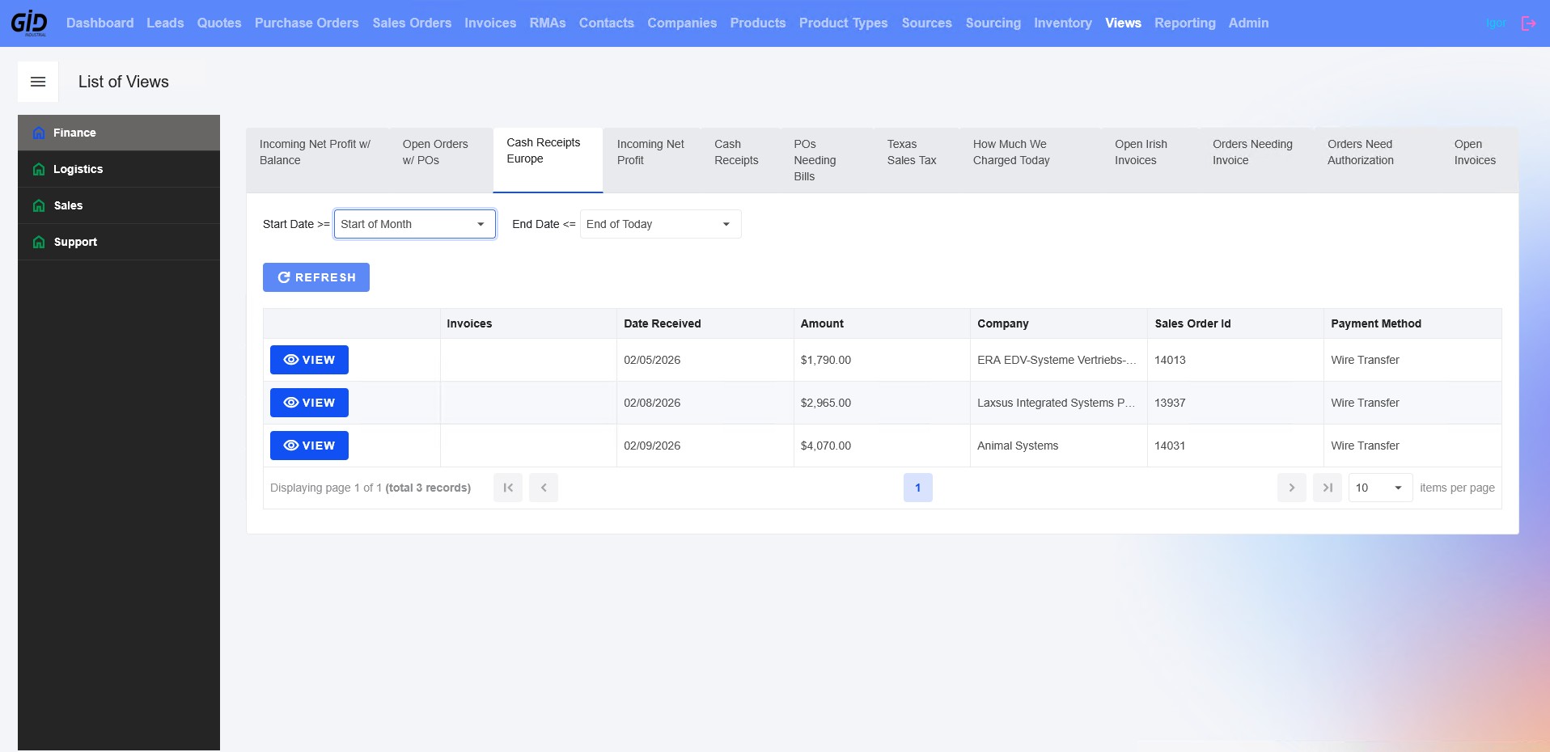
Task: Go to Companies page
Action: 682,23
